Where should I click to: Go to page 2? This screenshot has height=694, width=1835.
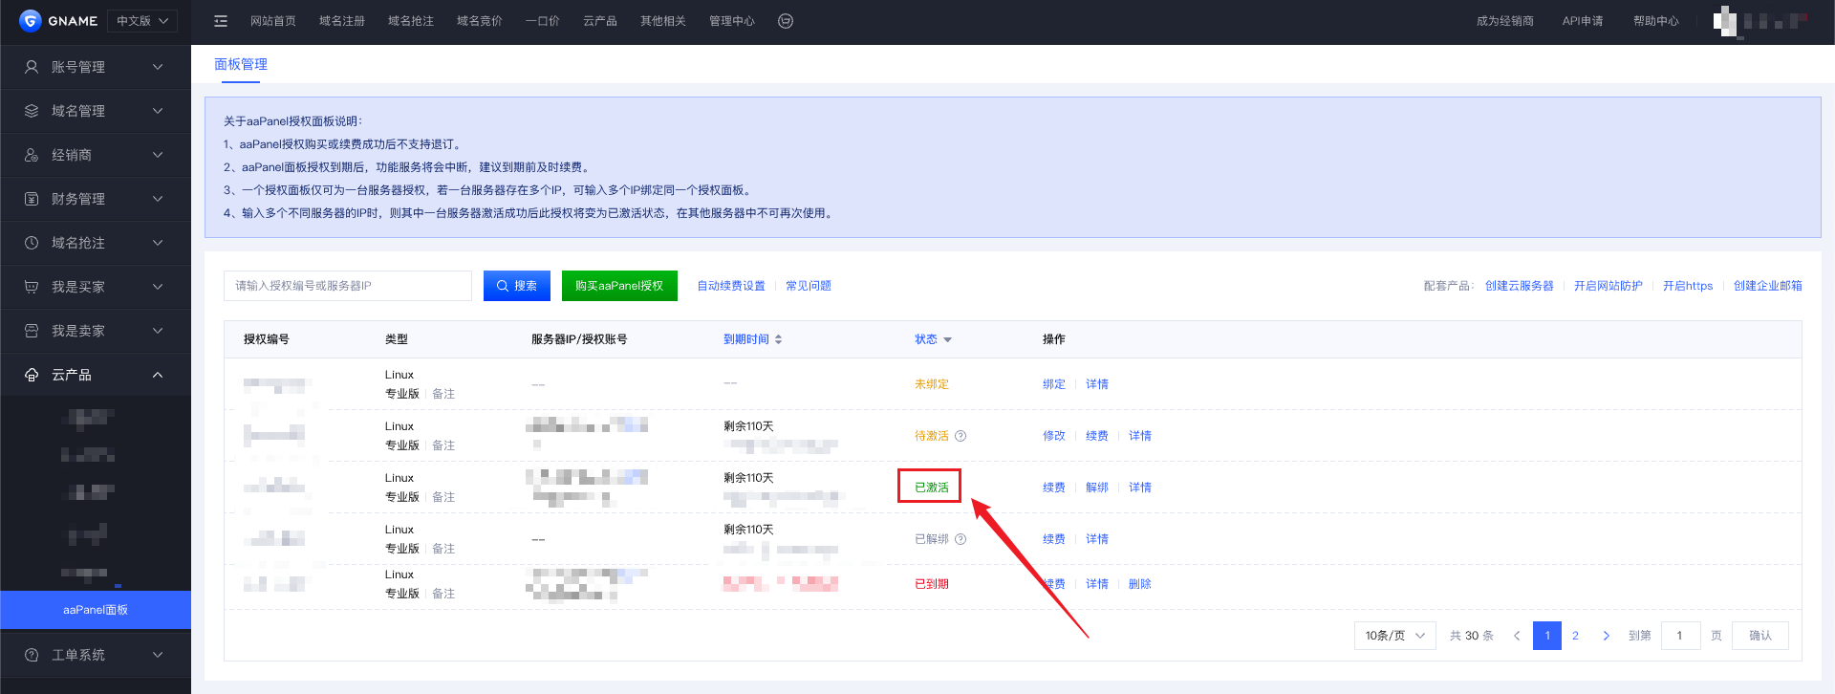click(x=1575, y=636)
